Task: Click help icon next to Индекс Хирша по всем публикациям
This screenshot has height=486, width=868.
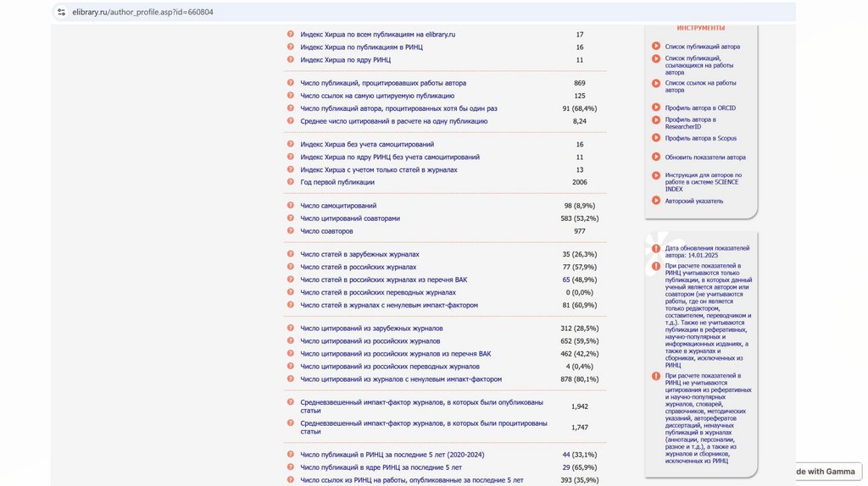Action: (x=290, y=34)
